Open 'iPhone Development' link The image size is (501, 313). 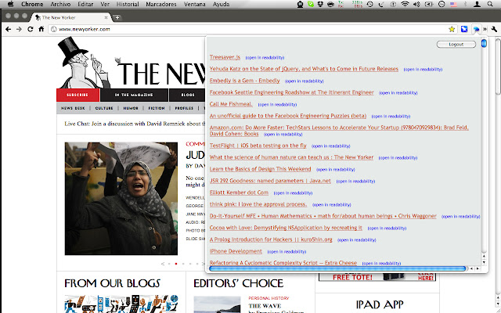tap(236, 251)
